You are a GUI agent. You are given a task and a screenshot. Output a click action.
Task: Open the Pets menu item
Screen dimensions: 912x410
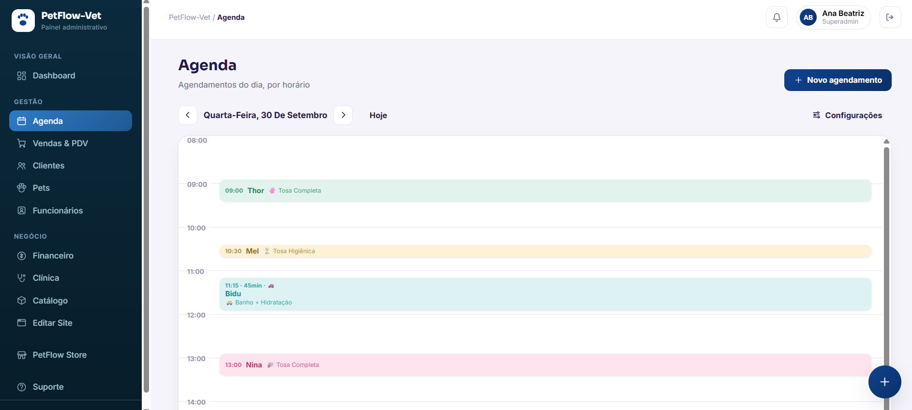(x=71, y=188)
